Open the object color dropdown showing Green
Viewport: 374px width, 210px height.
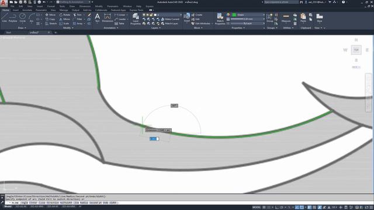pyautogui.click(x=248, y=15)
